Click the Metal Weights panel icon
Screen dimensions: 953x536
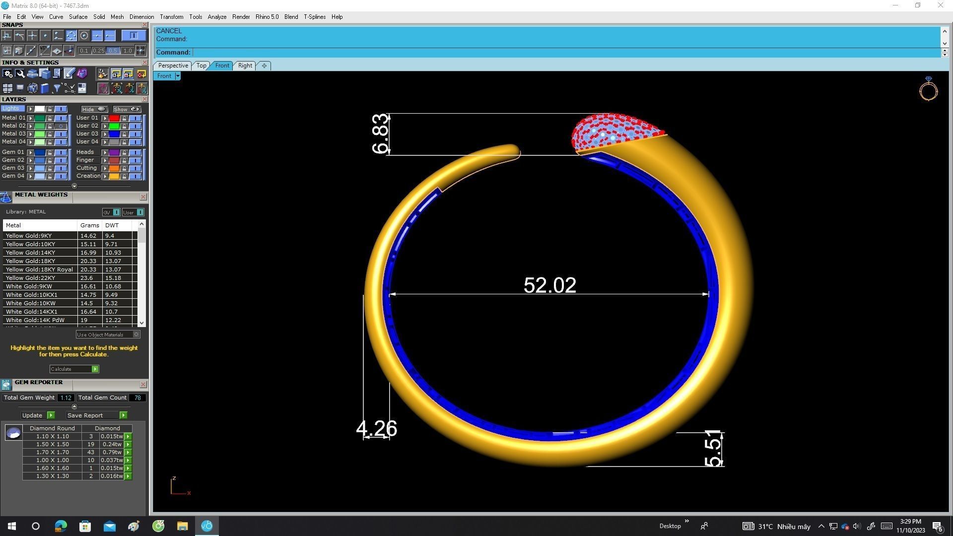pyautogui.click(x=6, y=198)
